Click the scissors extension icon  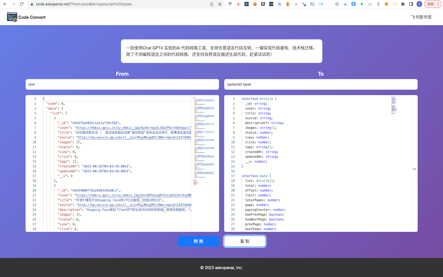click(345, 4)
